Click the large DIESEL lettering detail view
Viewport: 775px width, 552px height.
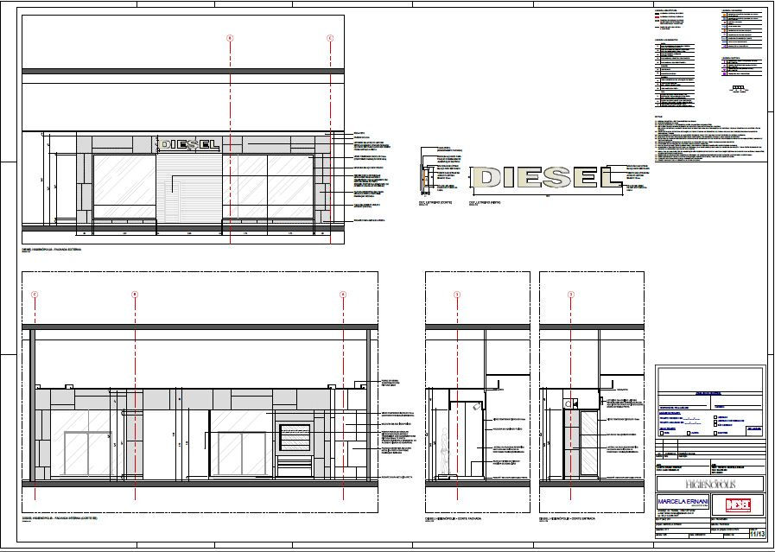click(x=547, y=177)
